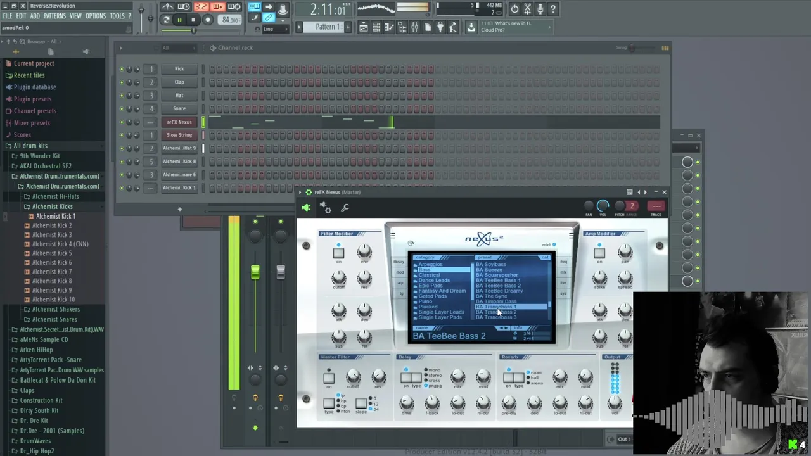Open the Plugin database browser entry
Image resolution: width=811 pixels, height=456 pixels.
tap(35, 87)
